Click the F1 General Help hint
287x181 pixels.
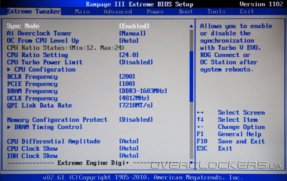tap(229, 134)
